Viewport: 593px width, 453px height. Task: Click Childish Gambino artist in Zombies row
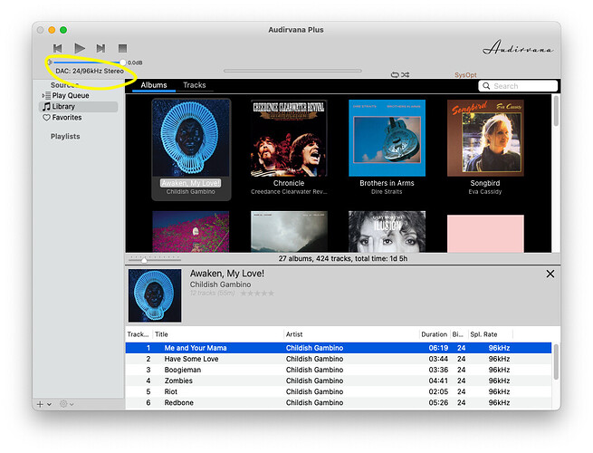(315, 381)
